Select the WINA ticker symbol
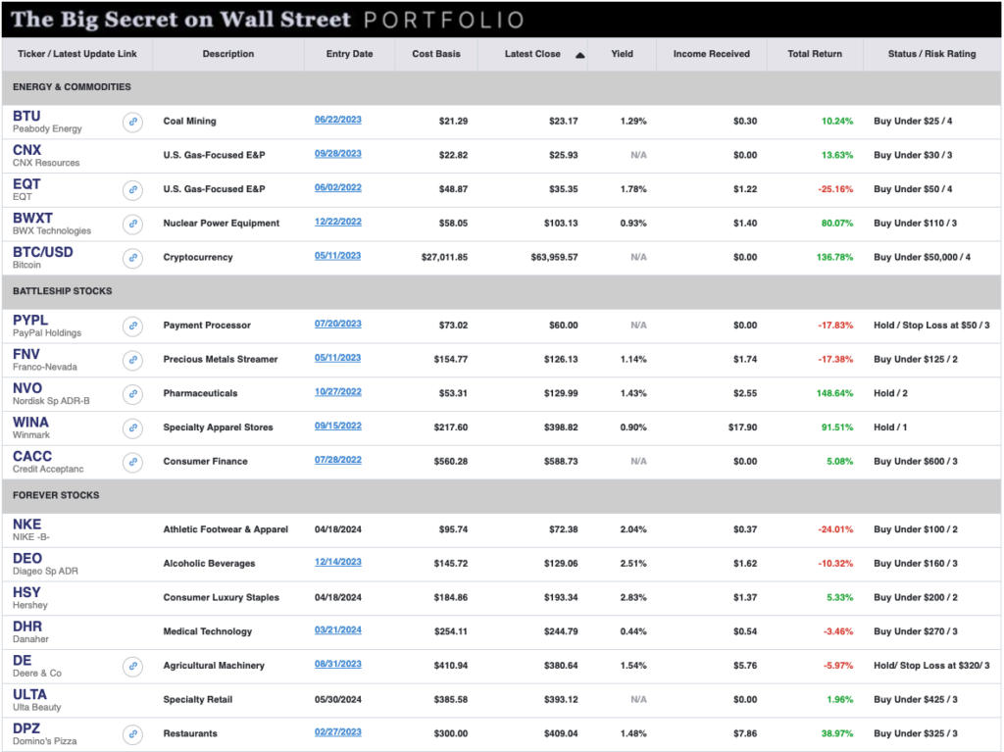The width and height of the screenshot is (1004, 752). (x=30, y=422)
